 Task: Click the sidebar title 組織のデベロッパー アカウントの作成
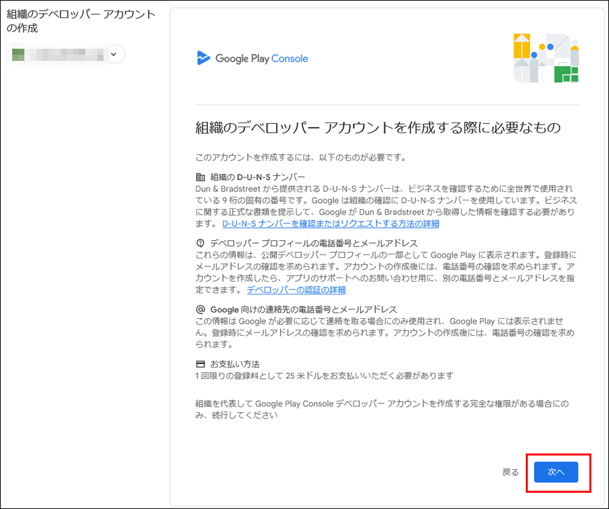coord(81,21)
